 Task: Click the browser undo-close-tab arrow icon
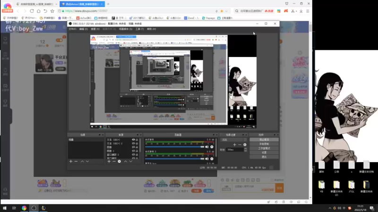coord(45,11)
